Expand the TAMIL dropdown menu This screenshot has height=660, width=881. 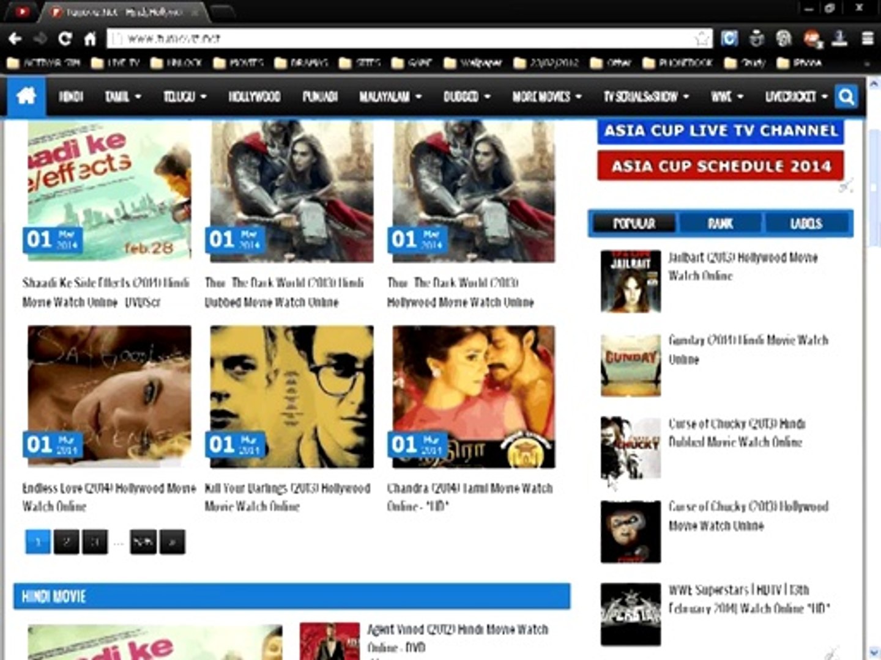123,97
